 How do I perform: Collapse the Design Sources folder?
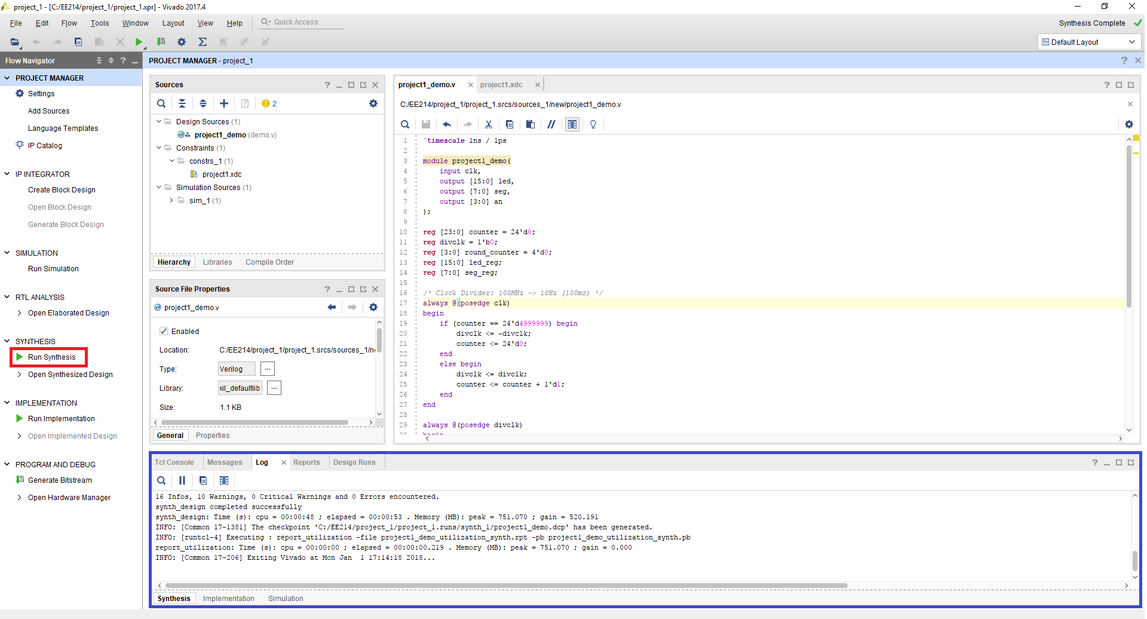click(159, 122)
